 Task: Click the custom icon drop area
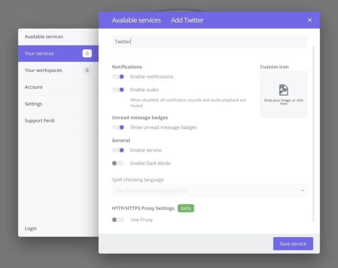coord(283,94)
